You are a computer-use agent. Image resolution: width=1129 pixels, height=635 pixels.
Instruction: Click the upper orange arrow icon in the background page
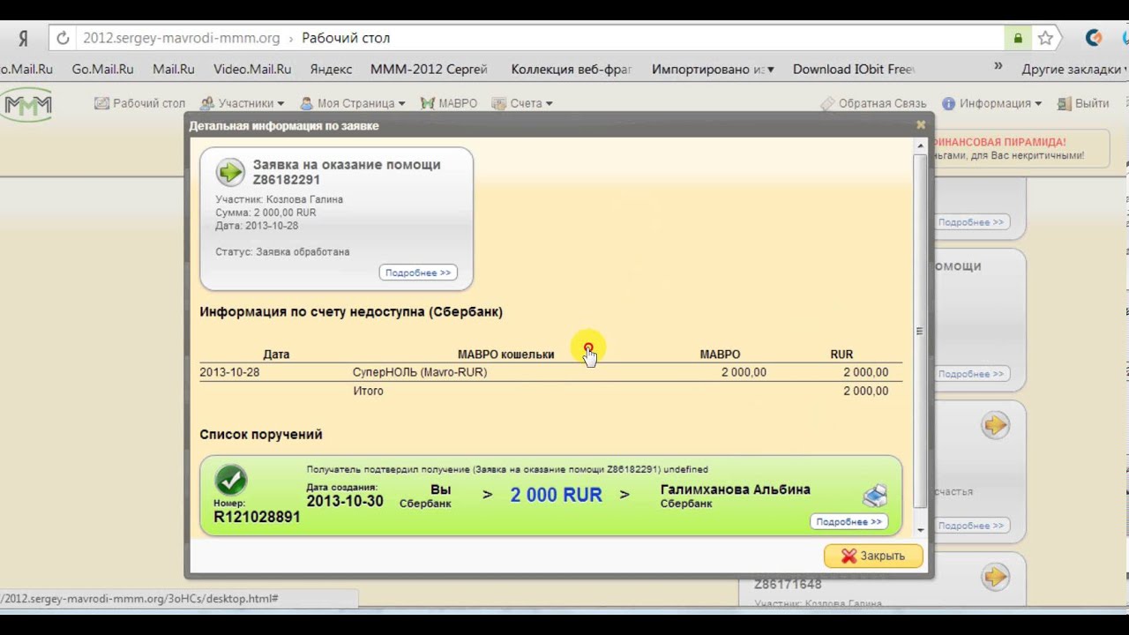[995, 426]
